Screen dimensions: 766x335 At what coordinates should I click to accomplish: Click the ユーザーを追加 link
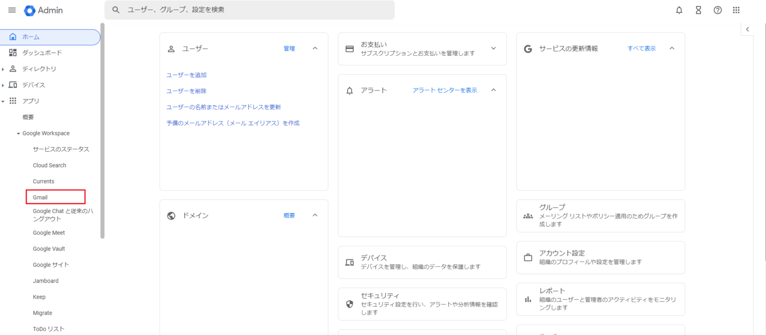[186, 75]
